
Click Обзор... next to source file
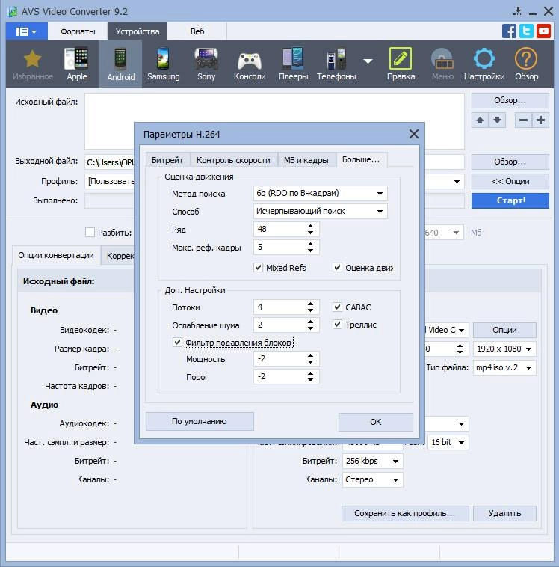[x=510, y=100]
